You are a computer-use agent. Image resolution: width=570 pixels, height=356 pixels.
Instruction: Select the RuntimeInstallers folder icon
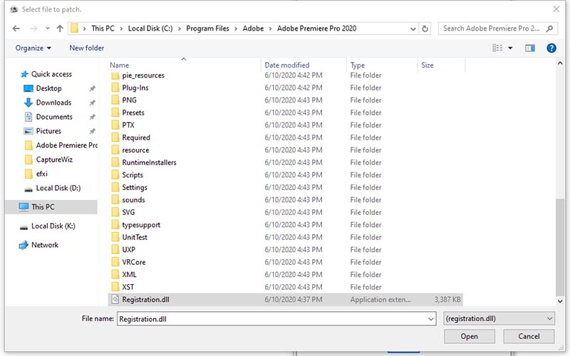pyautogui.click(x=115, y=162)
